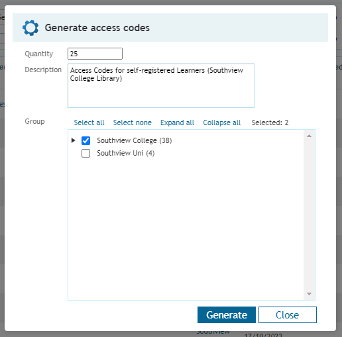Click the Close button
Image resolution: width=342 pixels, height=337 pixels.
point(288,314)
